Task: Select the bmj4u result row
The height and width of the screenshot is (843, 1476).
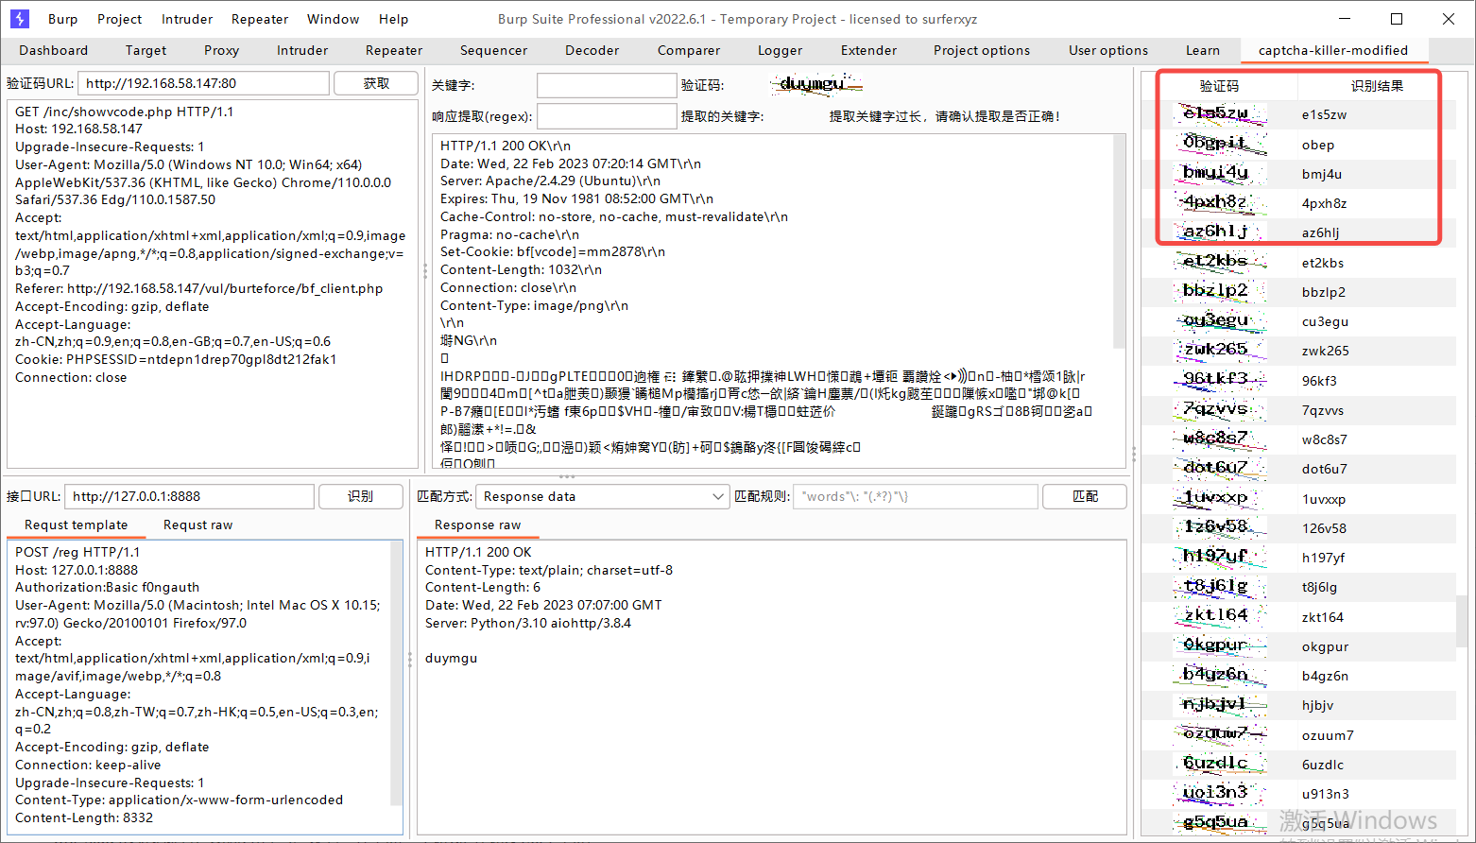Action: 1298,174
